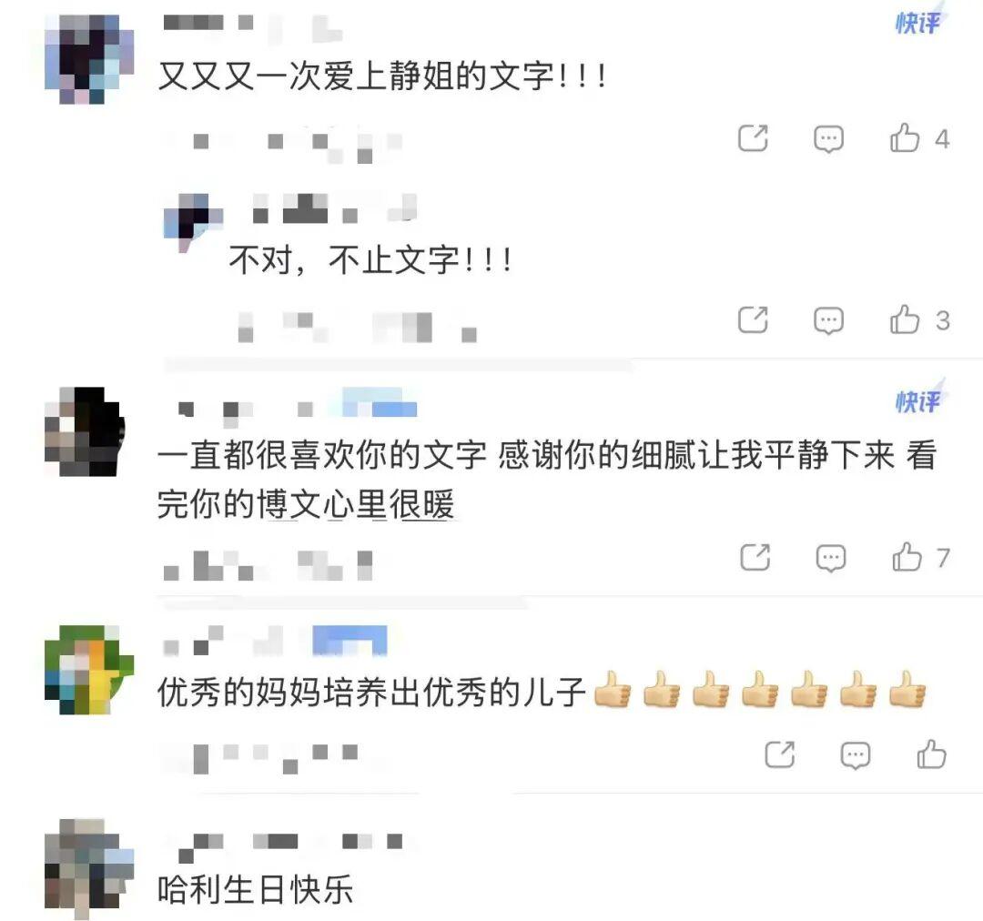Open green avatar beside 优秀的妈妈 comment
This screenshot has height=921, width=983.
point(89,670)
